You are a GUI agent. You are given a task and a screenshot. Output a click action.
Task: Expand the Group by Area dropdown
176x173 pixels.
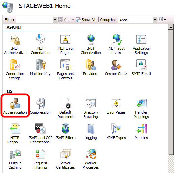point(155,20)
